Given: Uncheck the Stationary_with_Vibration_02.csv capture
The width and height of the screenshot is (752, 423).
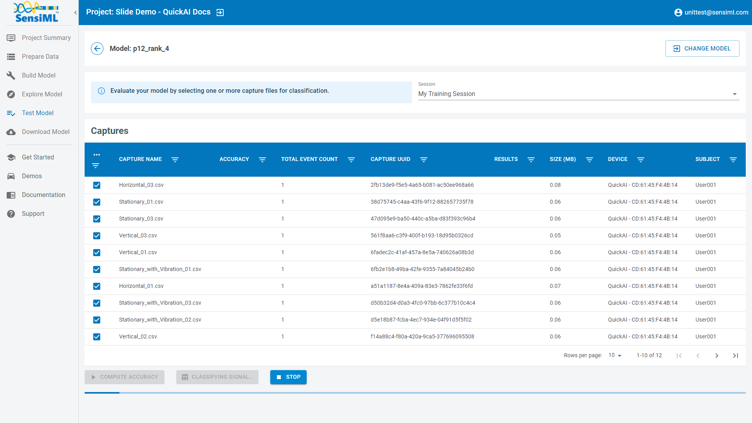Looking at the screenshot, I should pyautogui.click(x=97, y=320).
